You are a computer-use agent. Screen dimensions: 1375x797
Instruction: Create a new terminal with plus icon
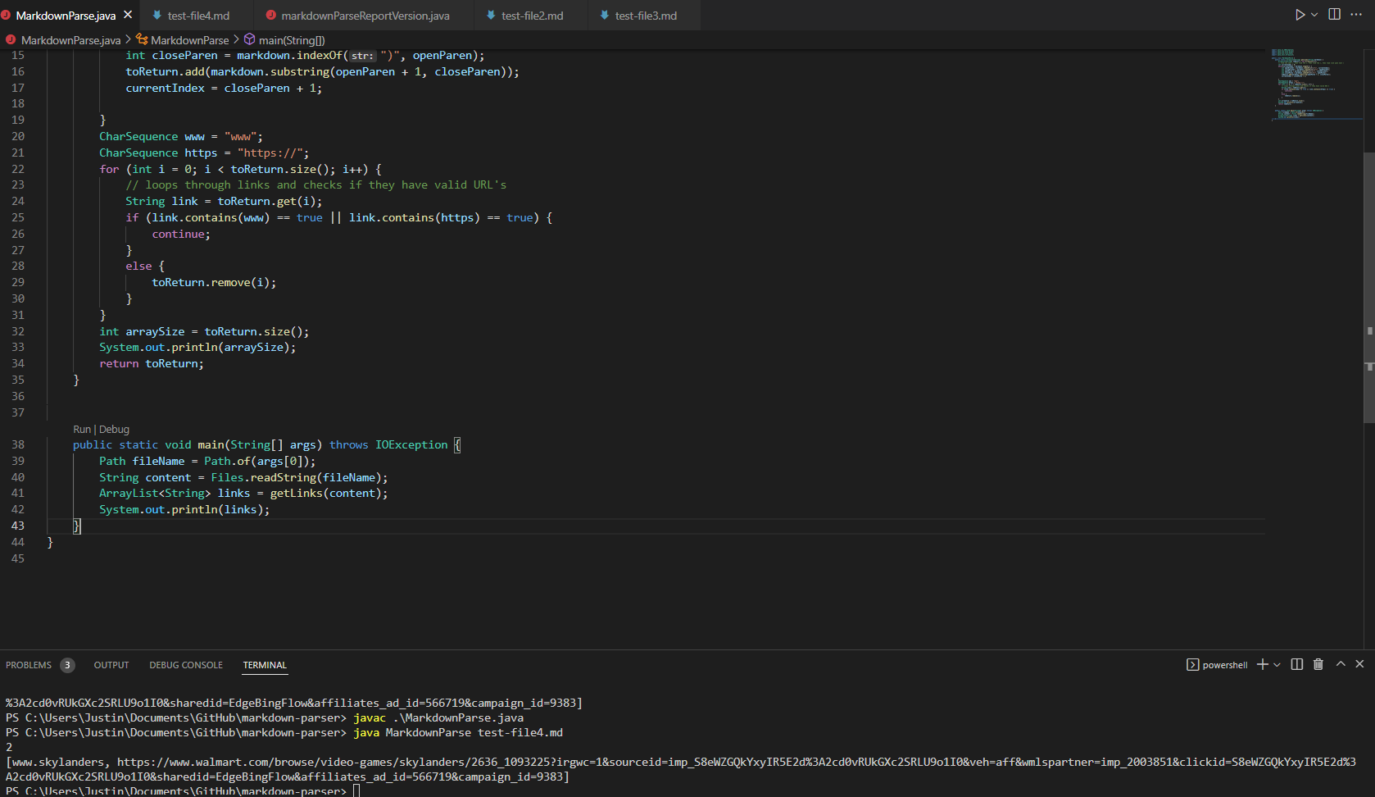pyautogui.click(x=1263, y=664)
